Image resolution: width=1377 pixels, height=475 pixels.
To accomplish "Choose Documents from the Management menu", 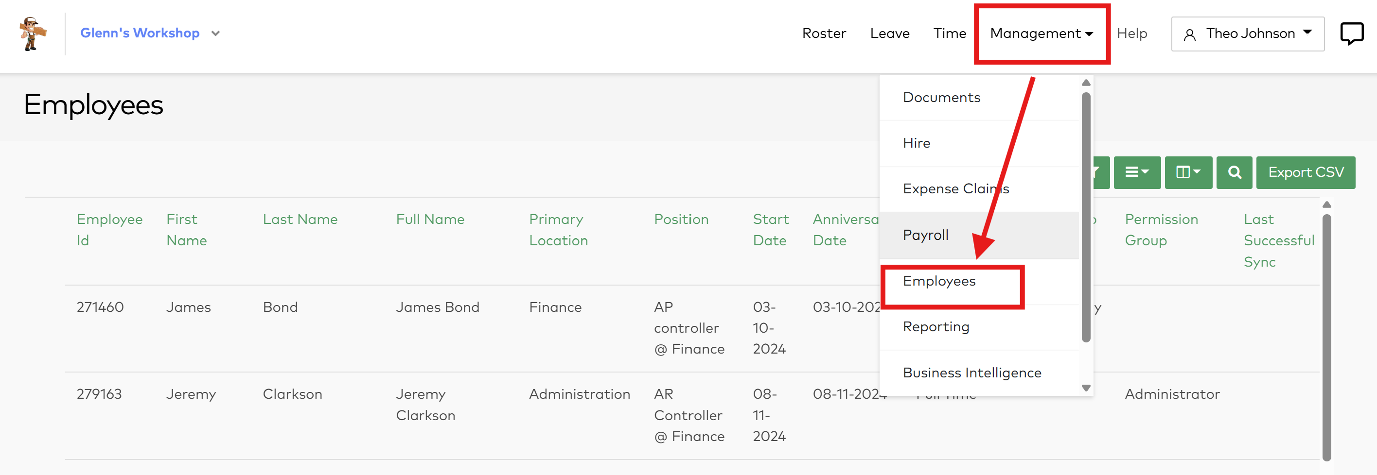I will click(x=941, y=98).
